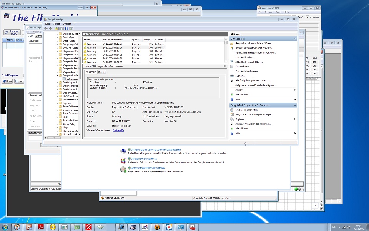This screenshot has height=231, width=369.
Task: Click Recover project button in FilmMachine
Action: point(12,32)
